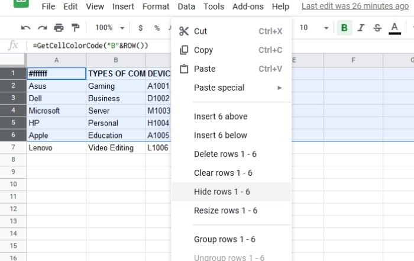The image size is (414, 261).
Task: Choose Hide rows 1 - 6
Action: pos(222,192)
